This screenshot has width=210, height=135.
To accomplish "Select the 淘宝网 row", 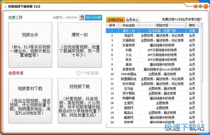I will (152, 35).
